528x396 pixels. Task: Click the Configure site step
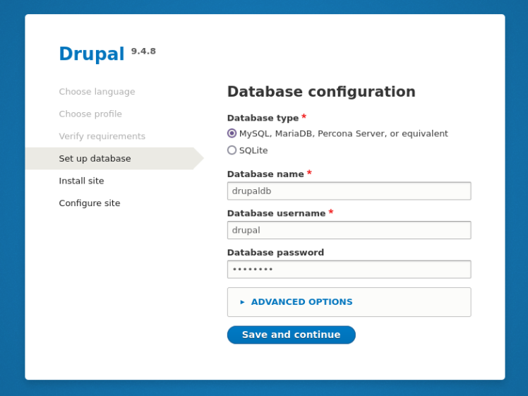(x=90, y=203)
